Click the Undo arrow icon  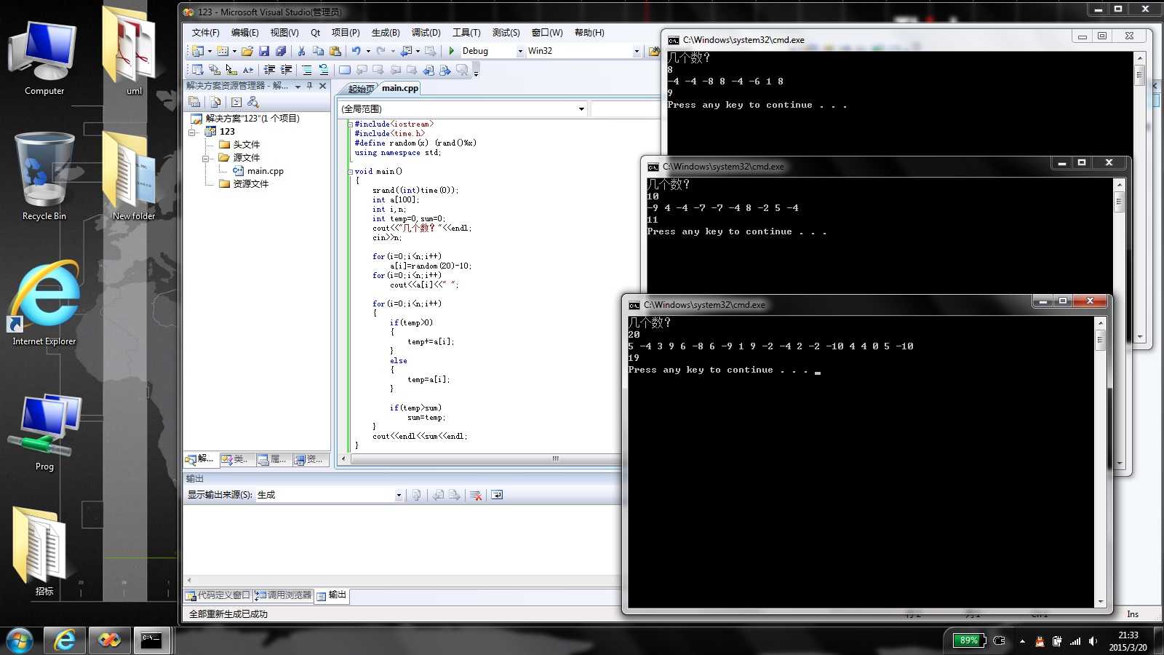click(356, 51)
